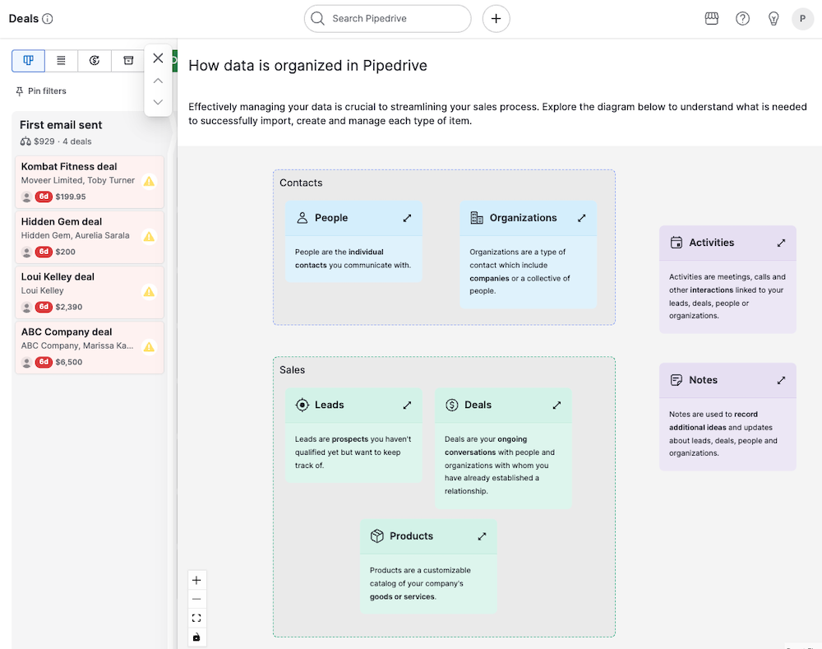Click the Deals dollar icon

pos(451,405)
